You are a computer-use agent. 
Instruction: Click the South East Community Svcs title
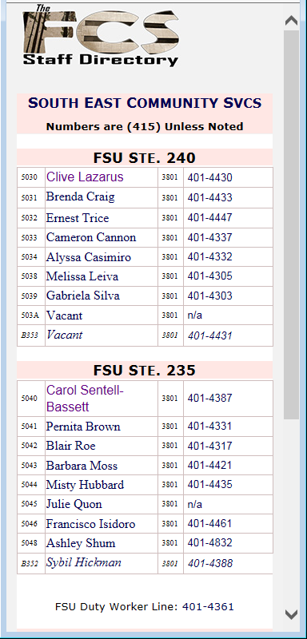point(145,103)
